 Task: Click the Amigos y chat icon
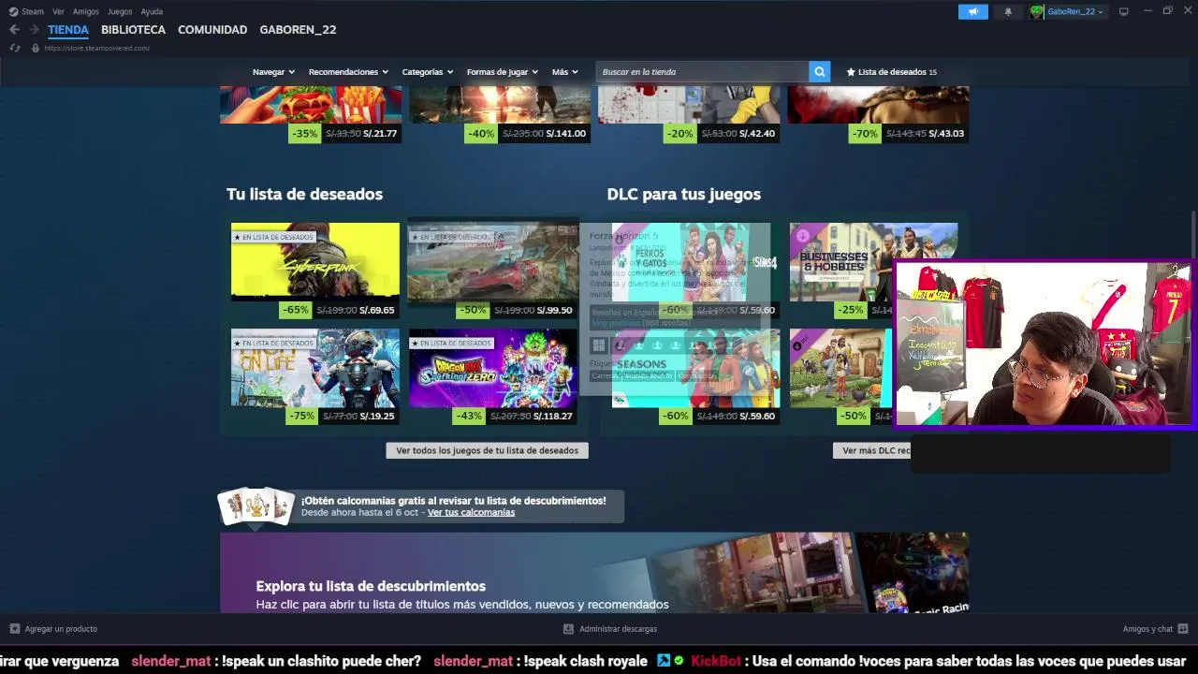pyautogui.click(x=1183, y=629)
